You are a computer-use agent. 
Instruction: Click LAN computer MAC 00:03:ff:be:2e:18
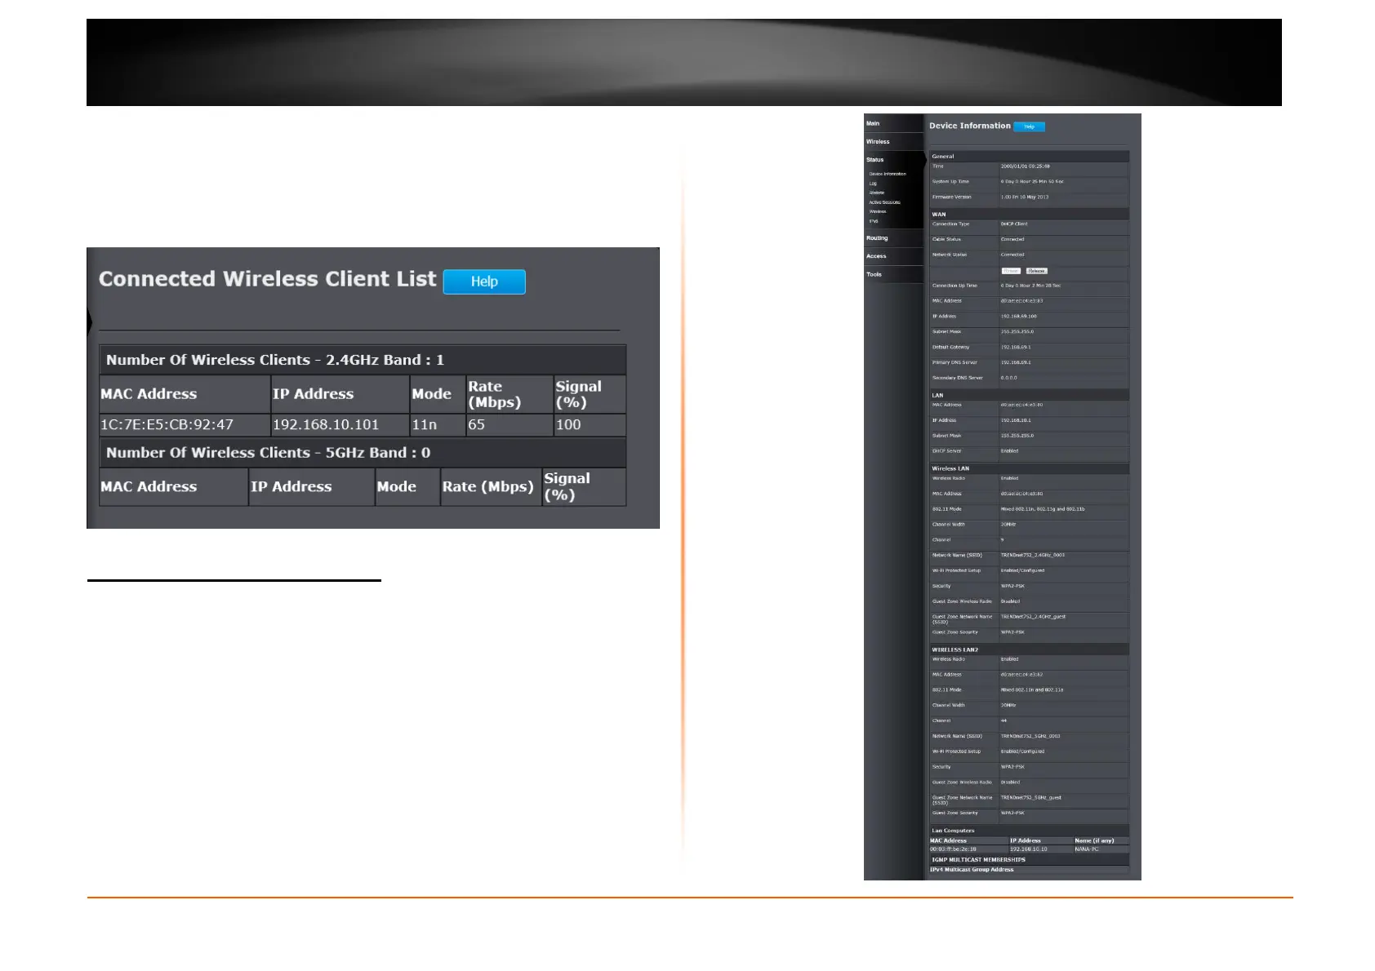(953, 849)
